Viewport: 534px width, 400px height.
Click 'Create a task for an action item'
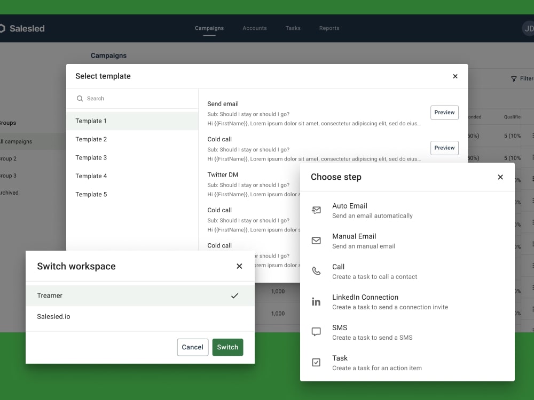click(x=377, y=368)
